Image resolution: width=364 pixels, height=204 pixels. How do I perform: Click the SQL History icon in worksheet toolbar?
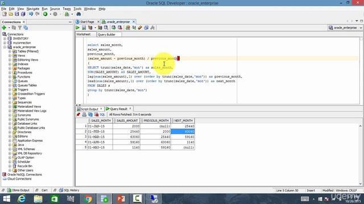coord(146,28)
